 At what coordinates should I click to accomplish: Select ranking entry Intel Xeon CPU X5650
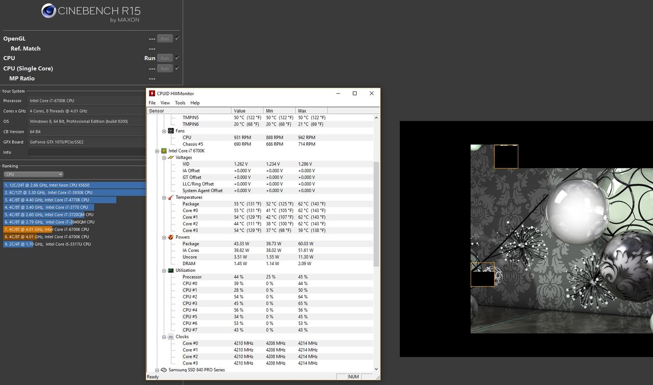[x=74, y=185]
